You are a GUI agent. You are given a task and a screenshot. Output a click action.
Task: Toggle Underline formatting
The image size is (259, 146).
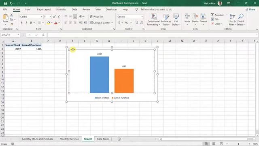pyautogui.click(x=31, y=23)
